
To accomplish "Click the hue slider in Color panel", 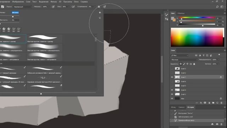I will (x=197, y=17).
